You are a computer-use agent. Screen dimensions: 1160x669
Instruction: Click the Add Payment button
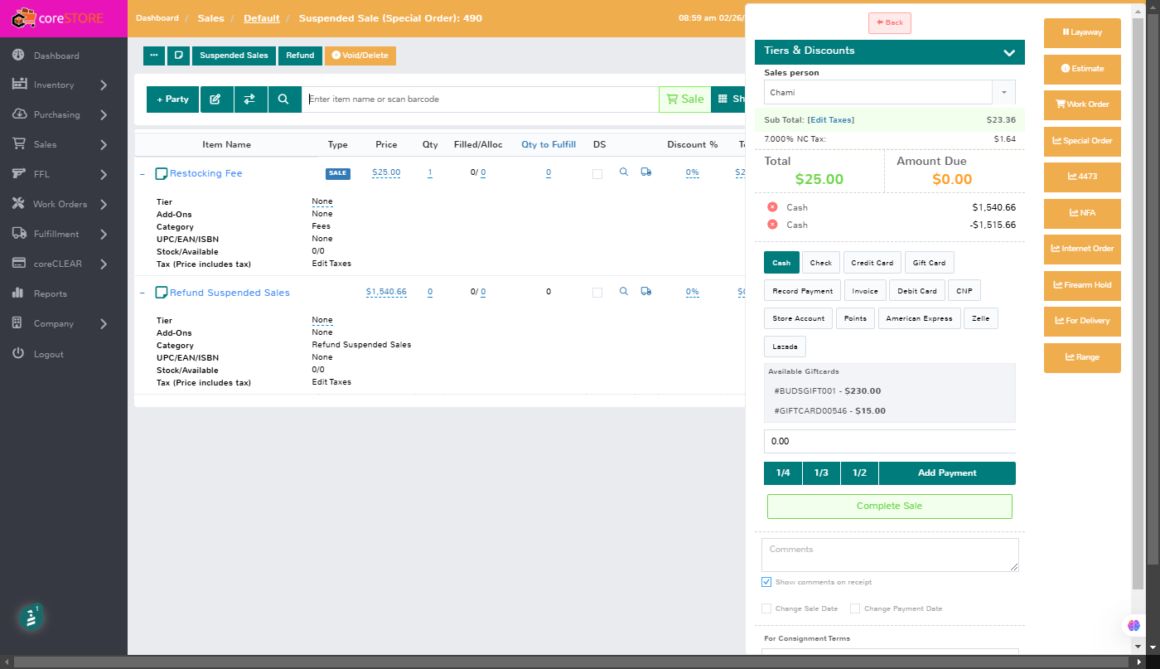[x=947, y=473]
